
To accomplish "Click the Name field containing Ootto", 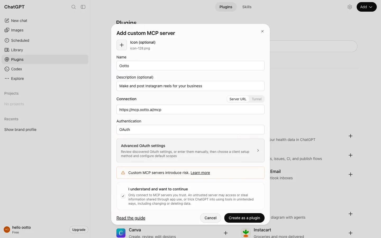I will 190,66.
